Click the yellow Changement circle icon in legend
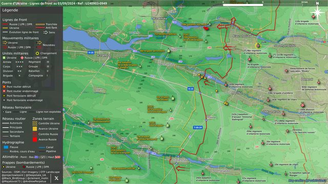 [37, 53]
